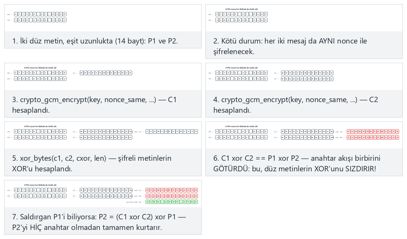407x239 pixels.
Task: Open step 7 diagram with green recovered row
Action: tap(103, 194)
